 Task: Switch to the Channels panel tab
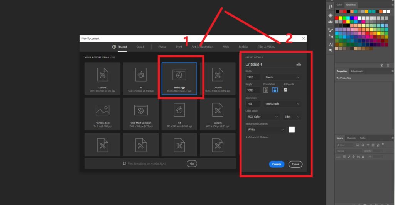click(351, 138)
